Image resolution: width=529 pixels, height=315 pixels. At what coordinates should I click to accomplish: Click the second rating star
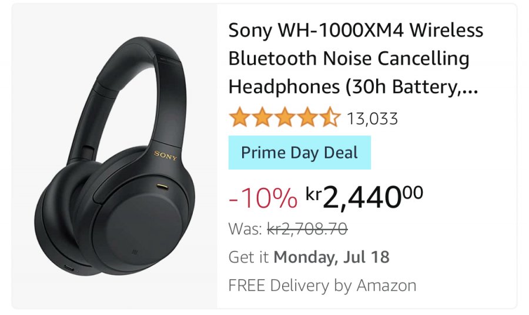pos(262,117)
